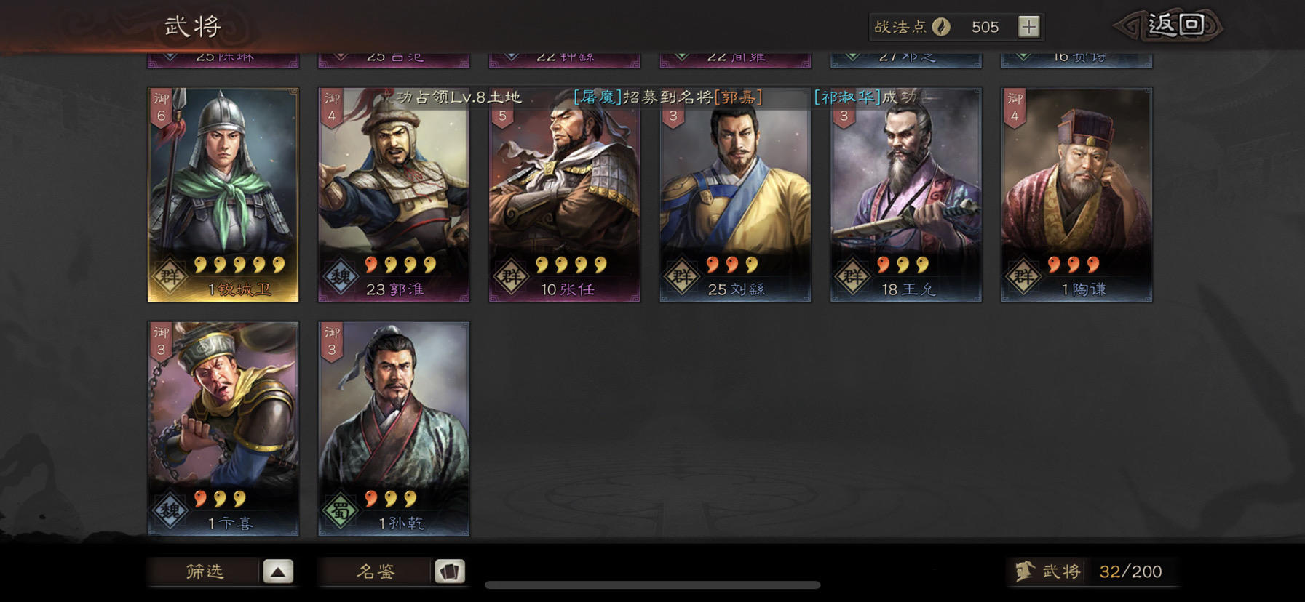
Task: Tap the 战法点 flame coin icon
Action: coord(941,27)
